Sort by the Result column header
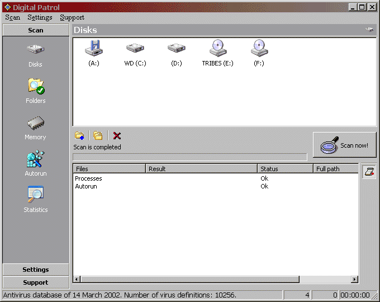The image size is (380, 302). click(201, 168)
